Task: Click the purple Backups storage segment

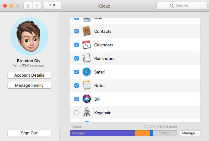Action: (x=102, y=133)
